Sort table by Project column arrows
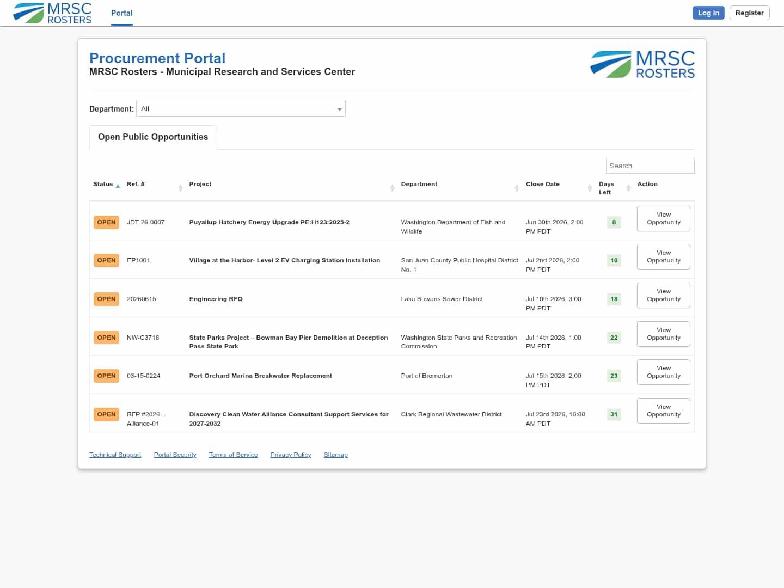This screenshot has height=588, width=784. [x=392, y=188]
